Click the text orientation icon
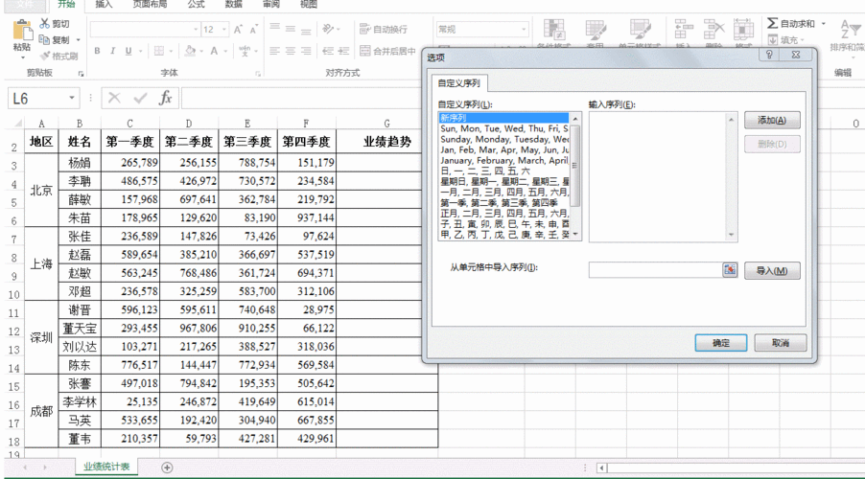 pos(328,29)
